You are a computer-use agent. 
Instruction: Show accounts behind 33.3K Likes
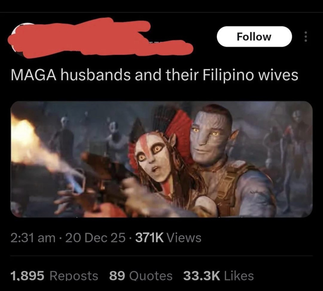[218, 276]
